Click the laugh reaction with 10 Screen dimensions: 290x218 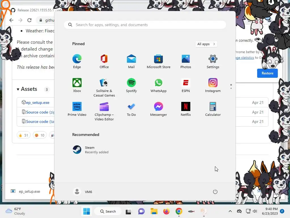click(40, 135)
